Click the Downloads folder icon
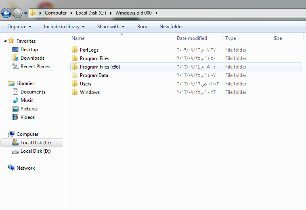Screen dimensions: 306x210 (15, 58)
